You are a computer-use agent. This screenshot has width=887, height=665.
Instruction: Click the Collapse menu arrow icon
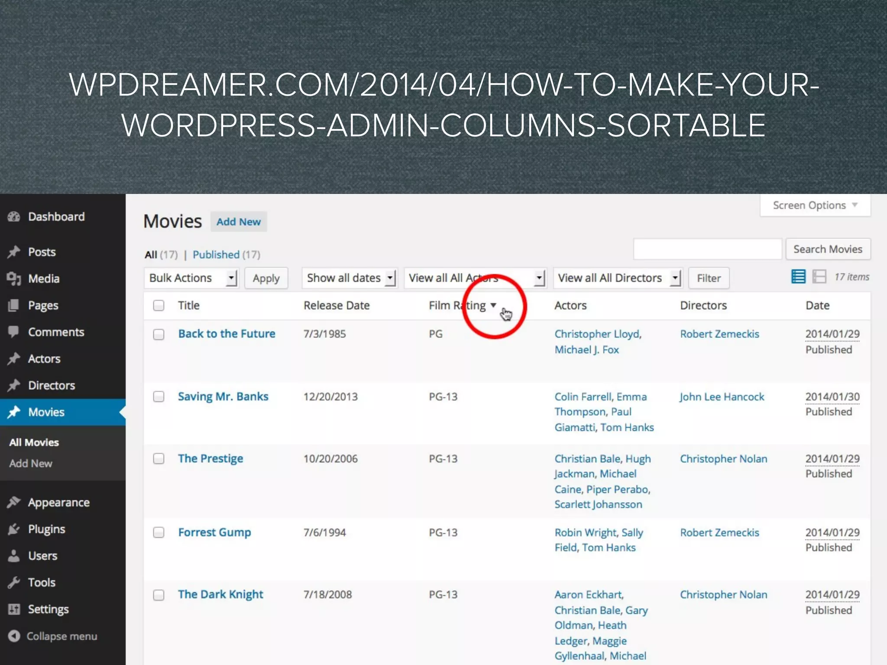(14, 636)
